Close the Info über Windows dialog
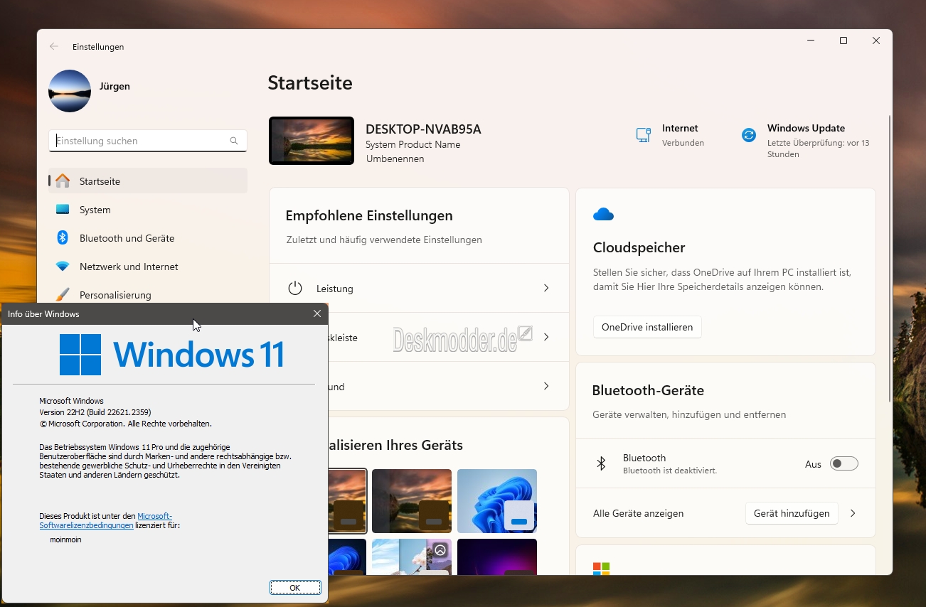Screen dimensions: 926x607 pyautogui.click(x=317, y=313)
